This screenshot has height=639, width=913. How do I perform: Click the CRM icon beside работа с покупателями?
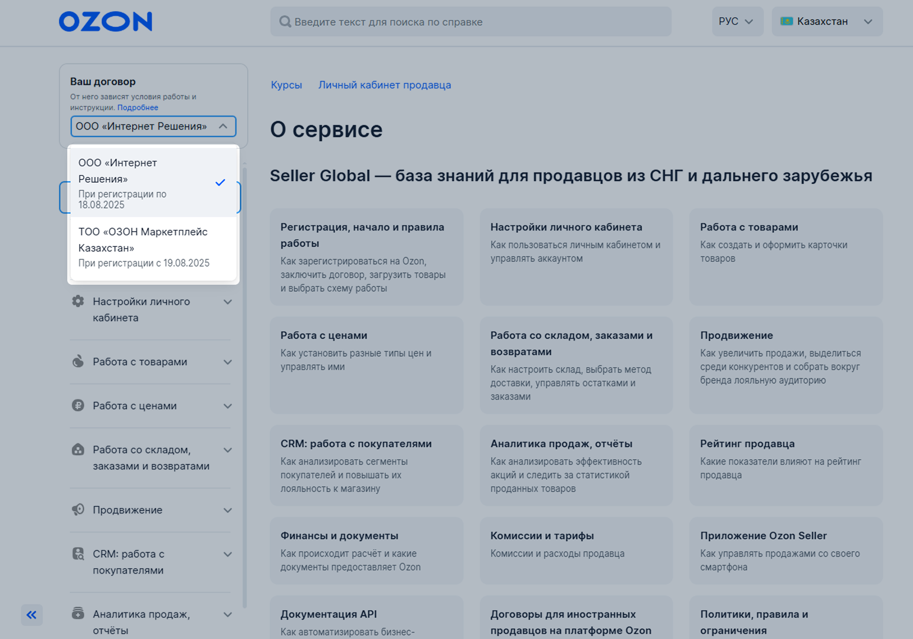(x=78, y=554)
